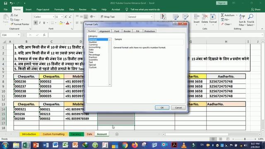Click the Find & Select magnifier icon

point(251,17)
